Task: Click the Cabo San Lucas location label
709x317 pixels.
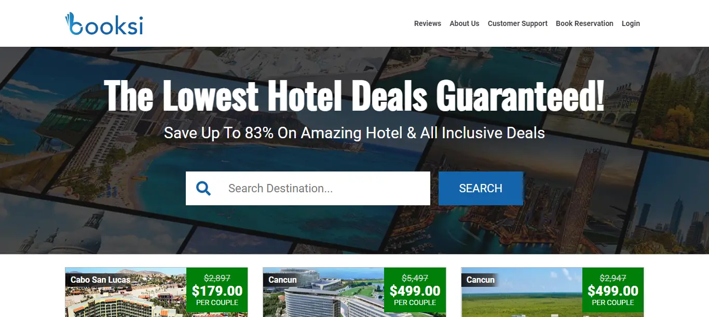Action: pos(101,280)
